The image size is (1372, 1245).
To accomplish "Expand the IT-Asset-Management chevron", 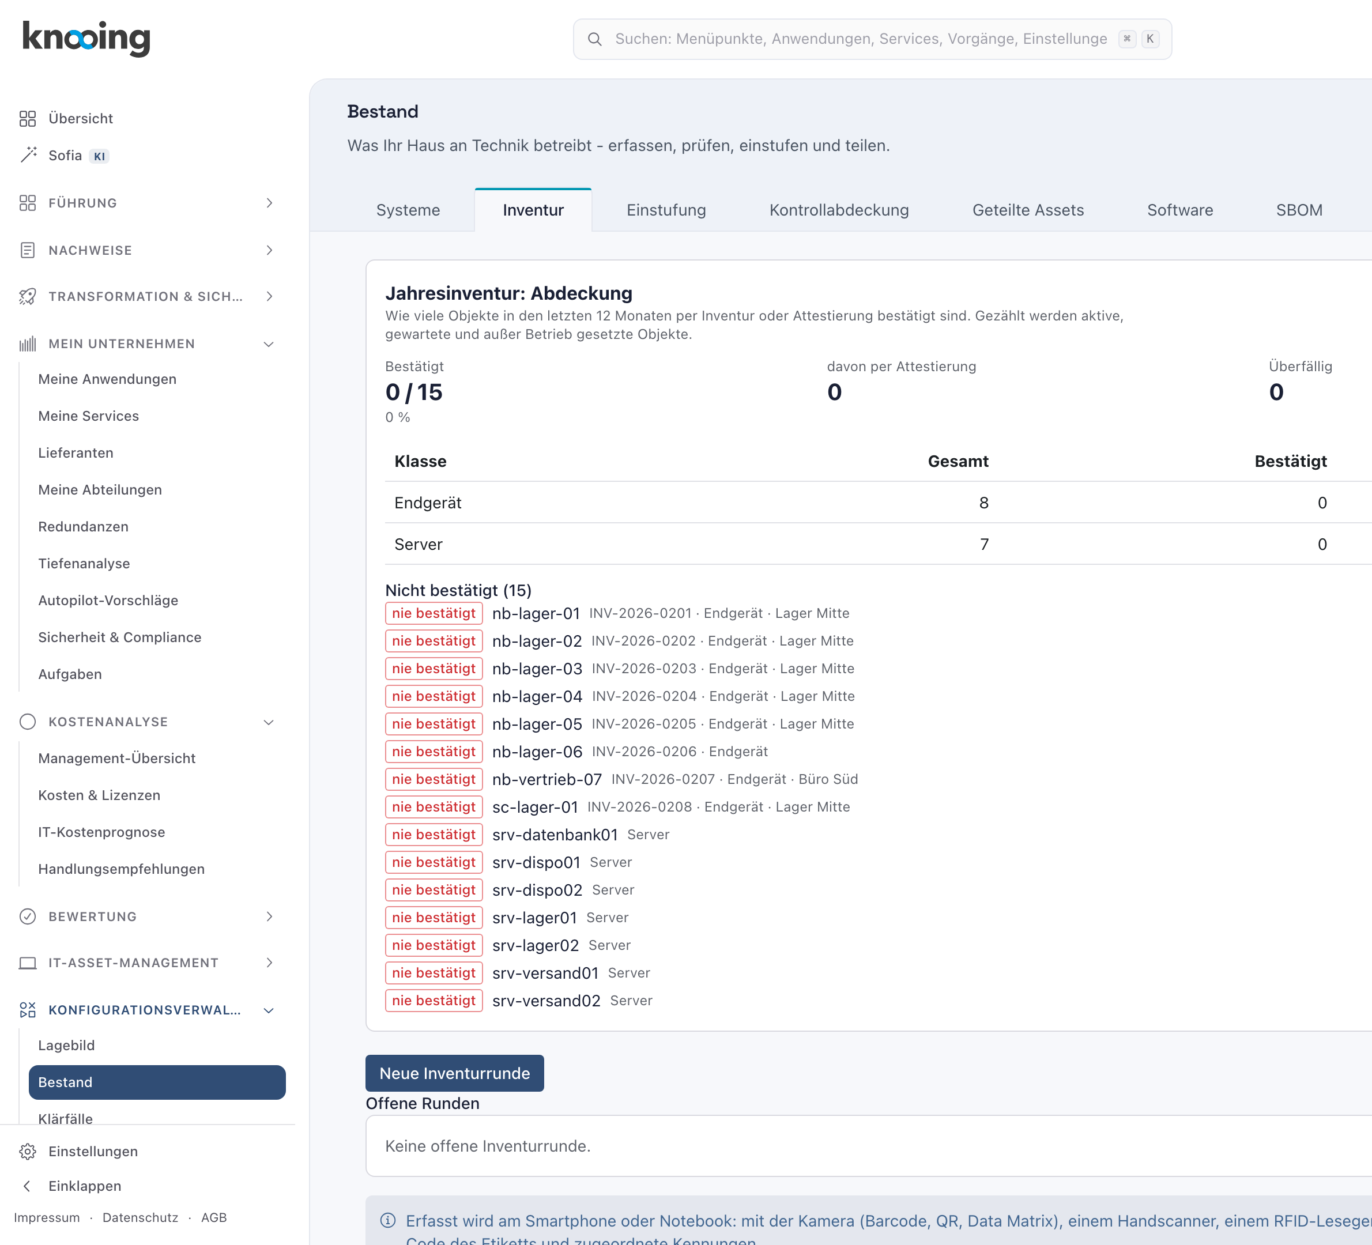I will [270, 963].
